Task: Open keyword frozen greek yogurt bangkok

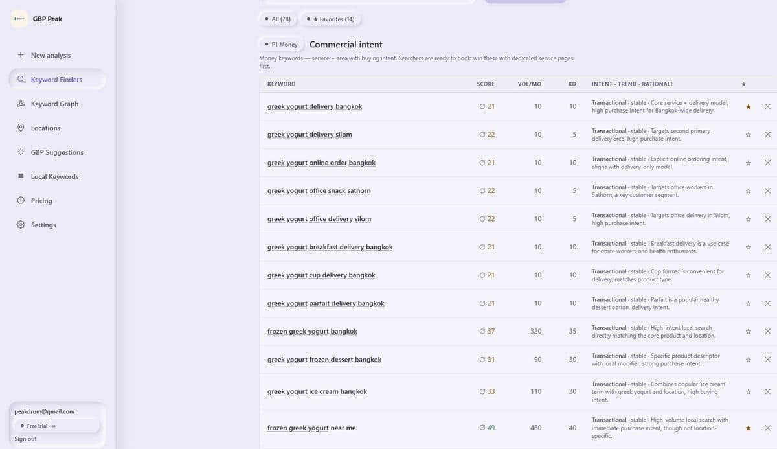Action: tap(312, 332)
